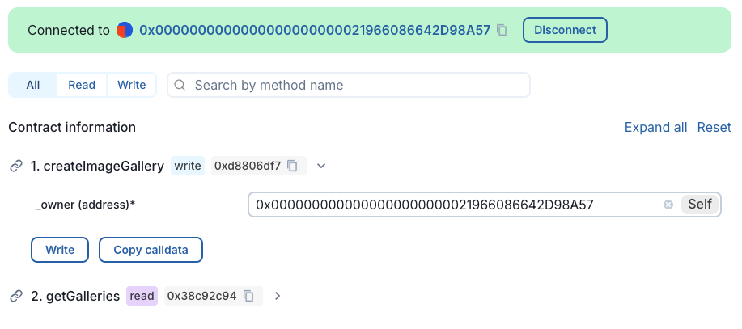Viewport: 742px width, 329px height.
Task: Click the magnifier icon in the search box
Action: point(180,85)
